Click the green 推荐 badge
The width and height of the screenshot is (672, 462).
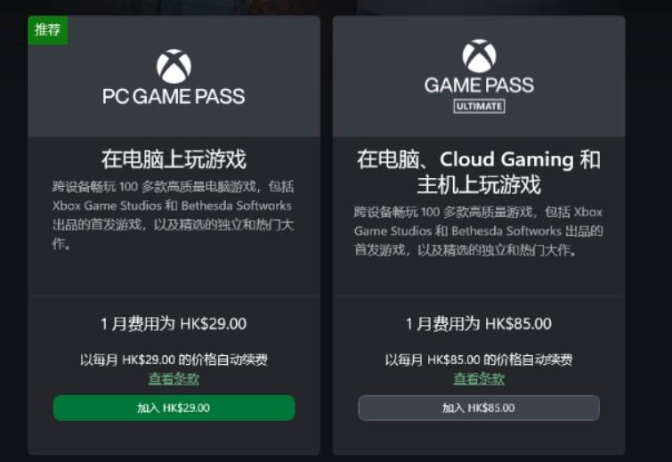[48, 29]
